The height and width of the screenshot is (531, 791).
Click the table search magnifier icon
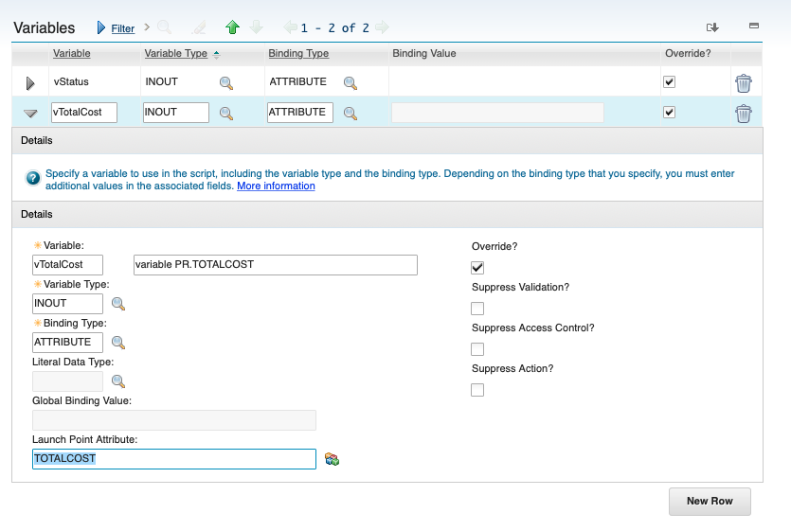165,27
